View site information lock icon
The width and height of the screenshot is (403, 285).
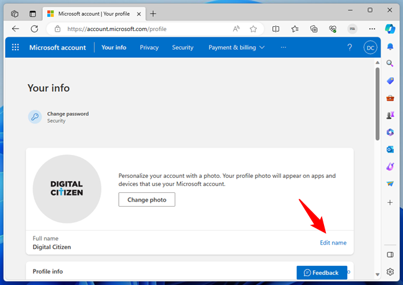58,29
